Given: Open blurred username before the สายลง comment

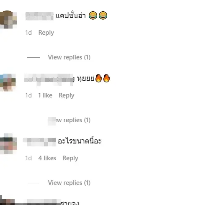Looking at the screenshot, I should coord(44,202).
